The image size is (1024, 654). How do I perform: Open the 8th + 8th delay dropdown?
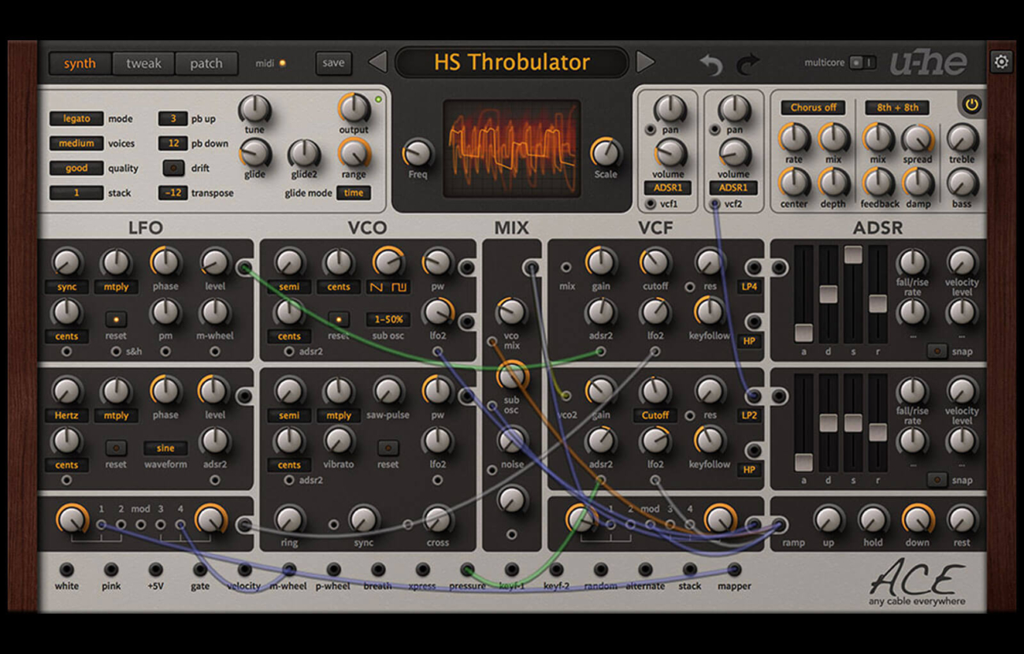coord(897,107)
